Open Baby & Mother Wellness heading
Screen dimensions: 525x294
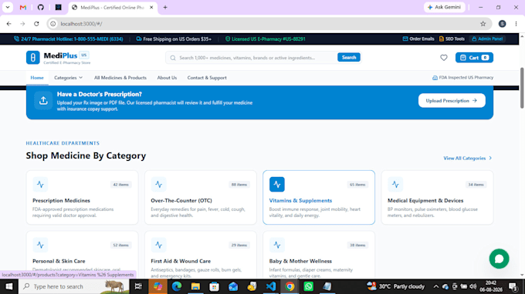300,261
